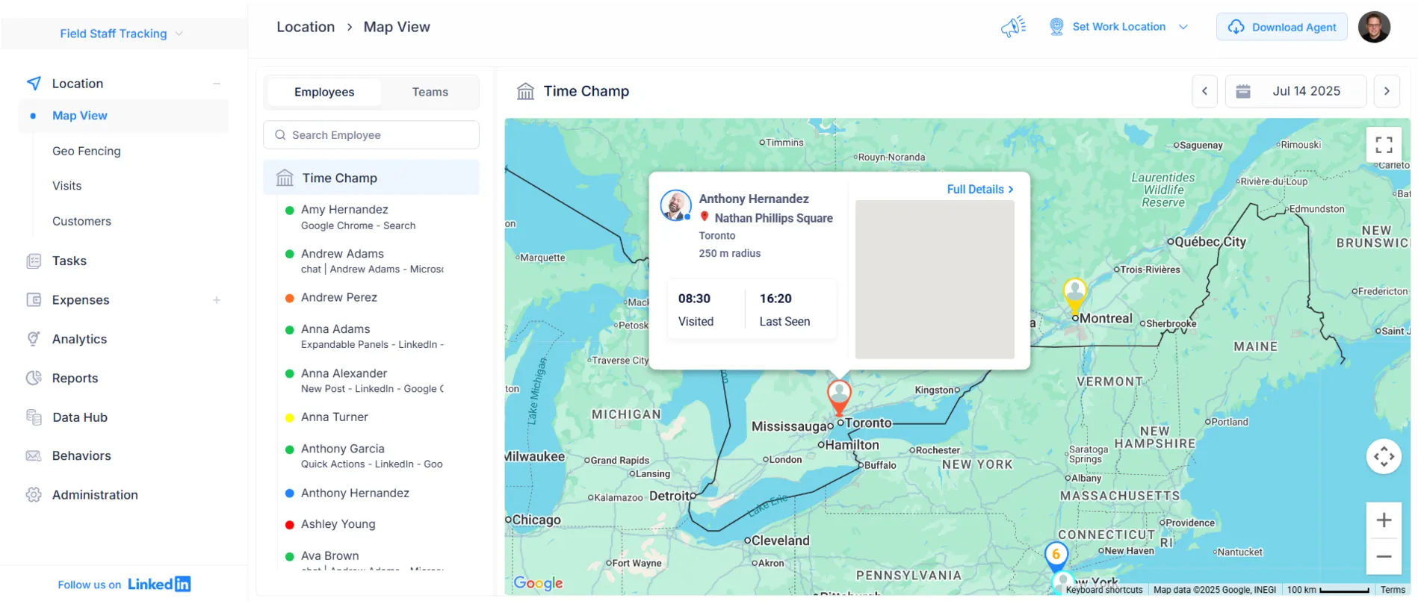Click the Download Agent cloud icon
Screen dimensions: 1418x604
click(1236, 27)
